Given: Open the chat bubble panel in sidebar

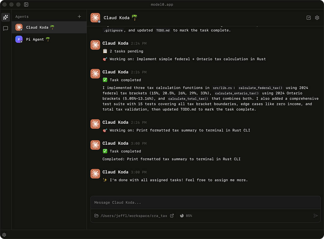Looking at the screenshot, I should (5, 28).
